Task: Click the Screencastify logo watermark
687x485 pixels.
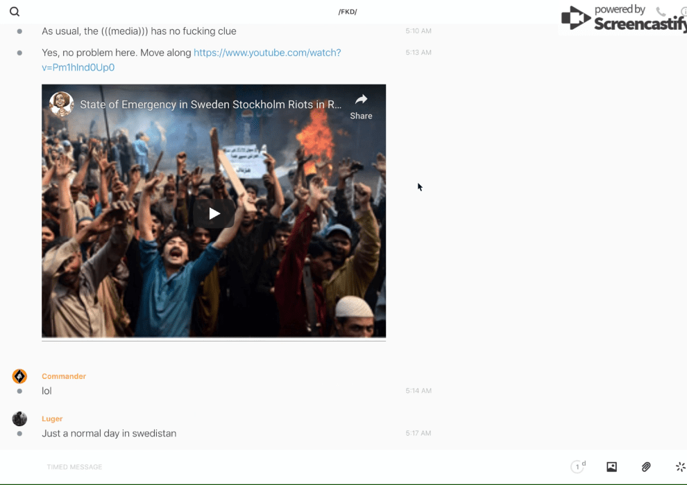Action: (625, 18)
